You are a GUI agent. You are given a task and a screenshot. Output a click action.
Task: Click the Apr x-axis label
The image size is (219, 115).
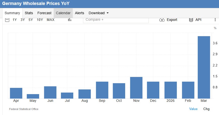(x=16, y=101)
